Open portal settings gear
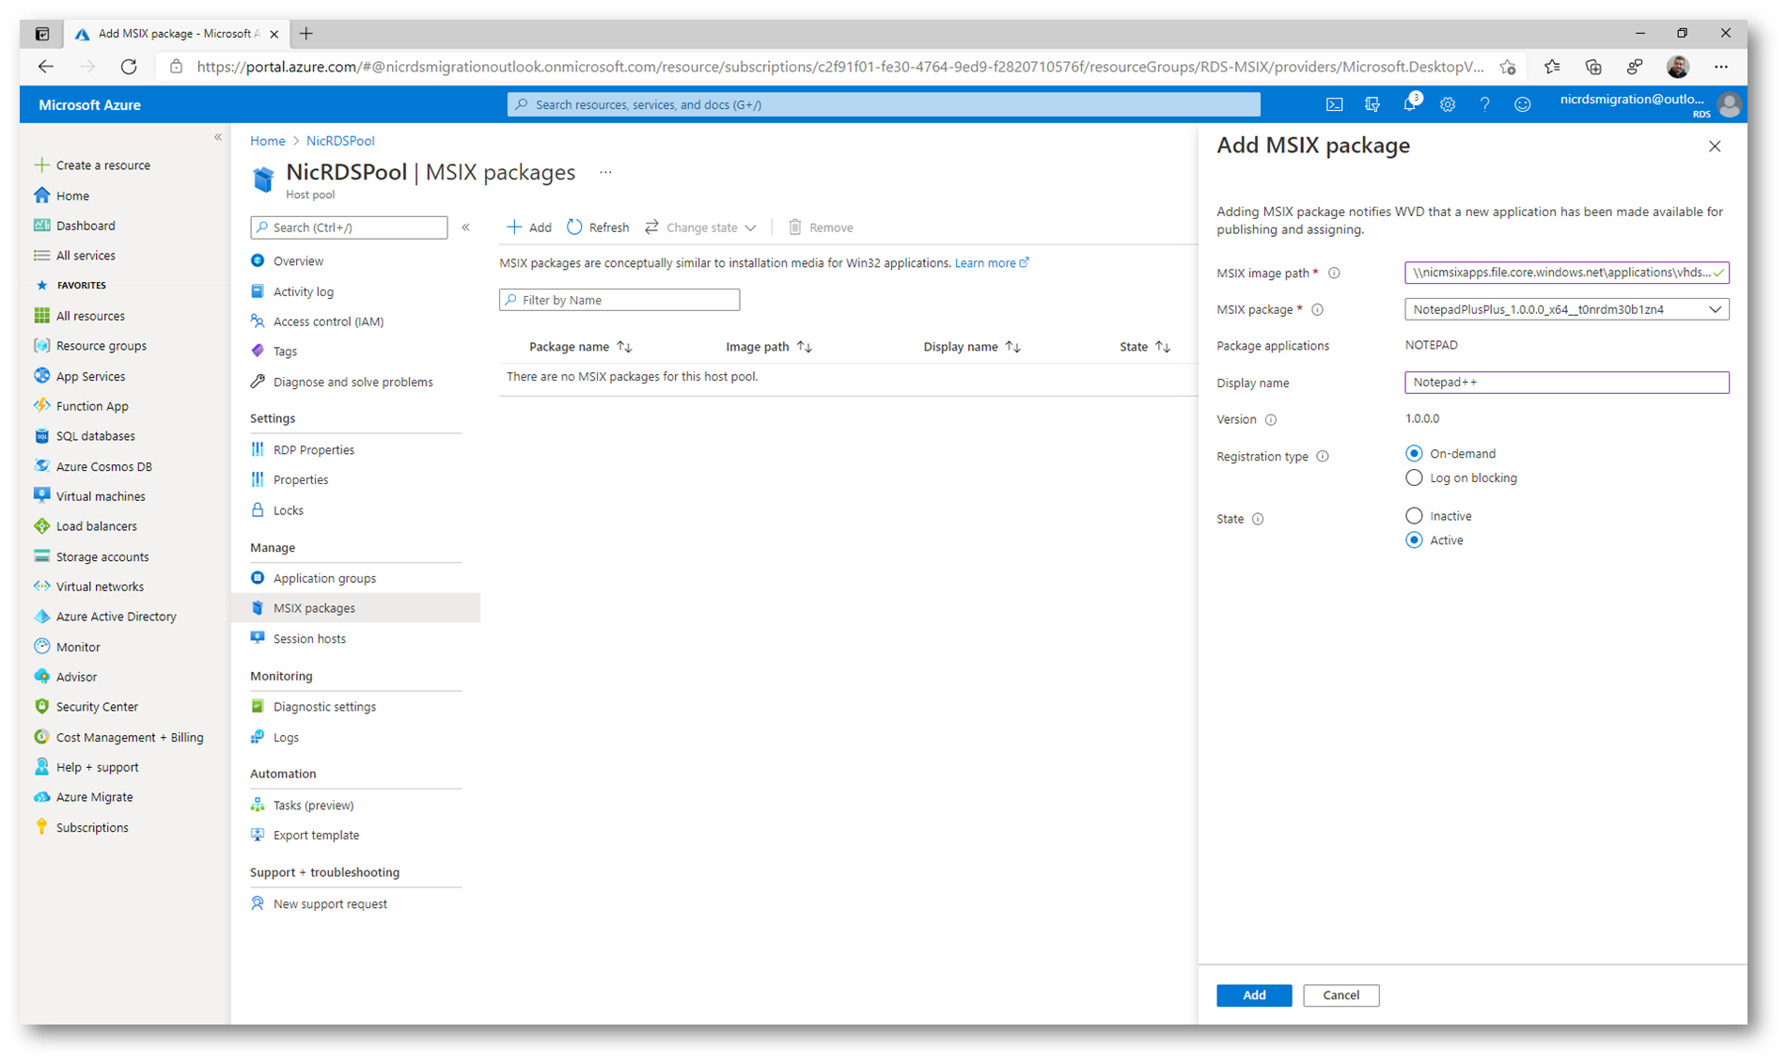1787x1064 pixels. pos(1448,104)
